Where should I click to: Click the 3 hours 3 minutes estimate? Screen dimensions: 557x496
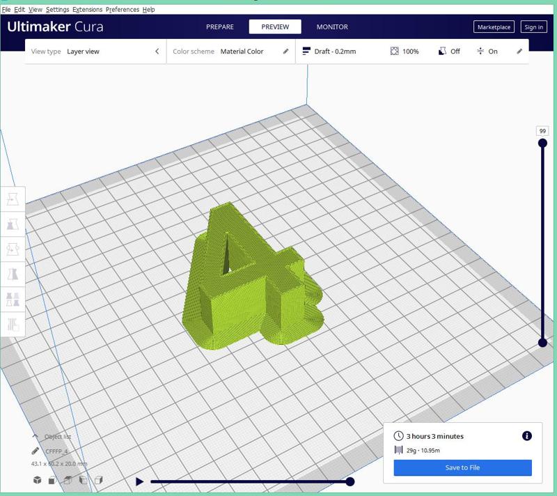434,436
